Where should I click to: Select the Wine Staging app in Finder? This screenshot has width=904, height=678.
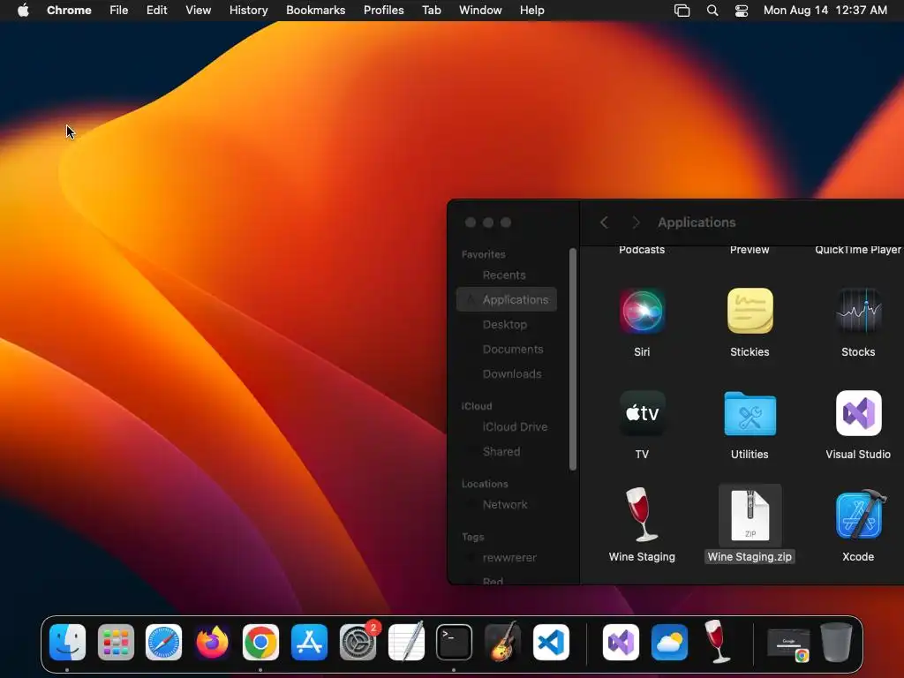click(642, 515)
